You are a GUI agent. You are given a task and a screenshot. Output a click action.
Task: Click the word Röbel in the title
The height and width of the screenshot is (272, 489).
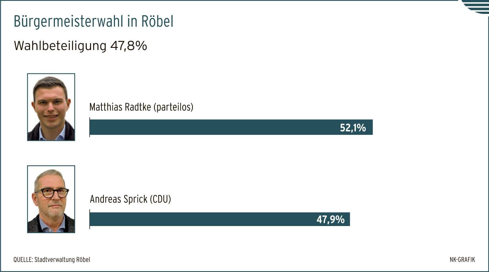point(157,21)
